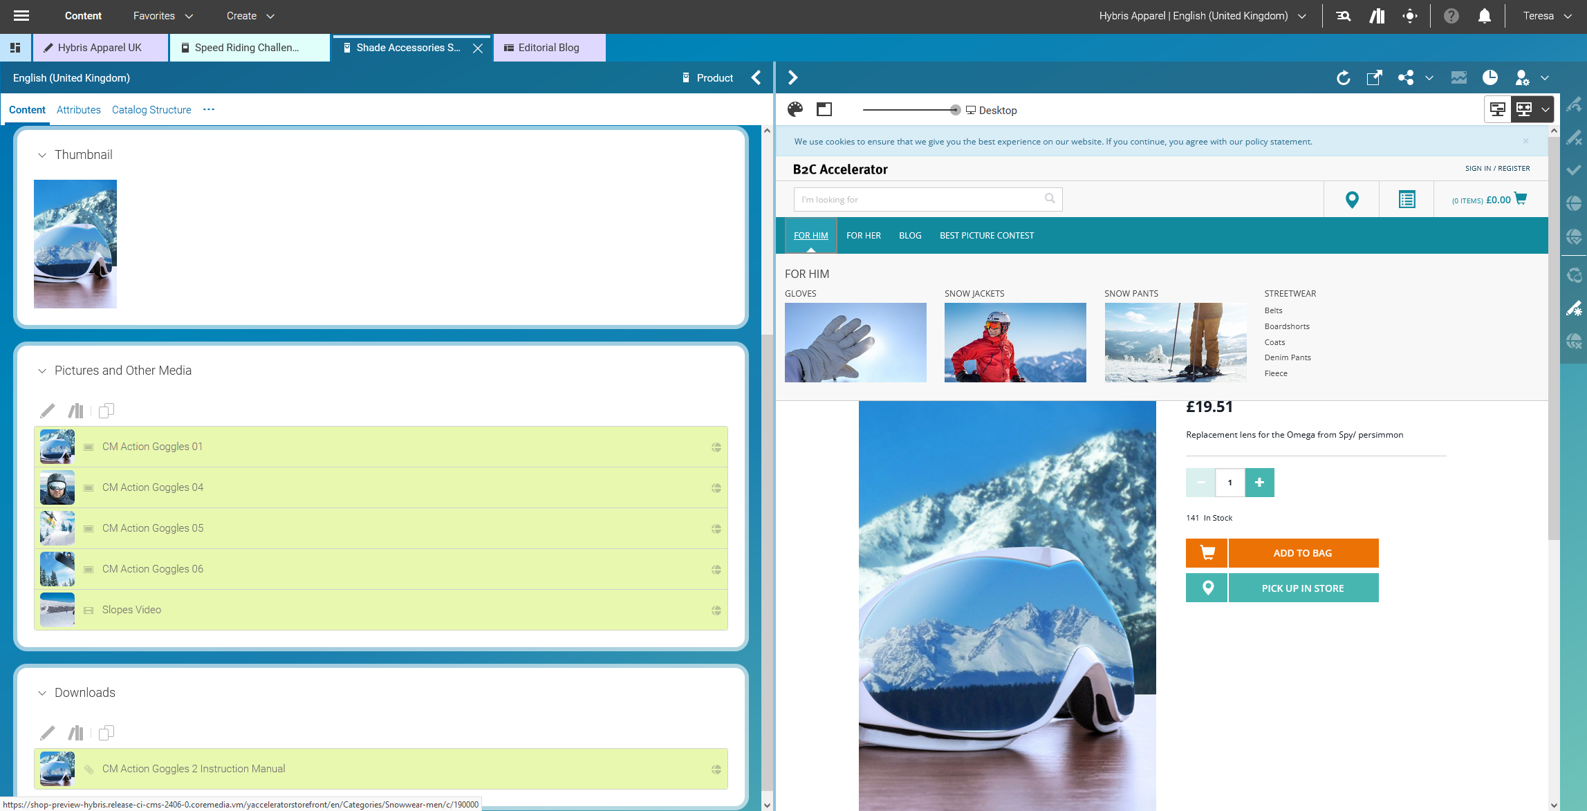1587x811 pixels.
Task: Click the store locator pin icon in storefront header
Action: click(x=1351, y=199)
